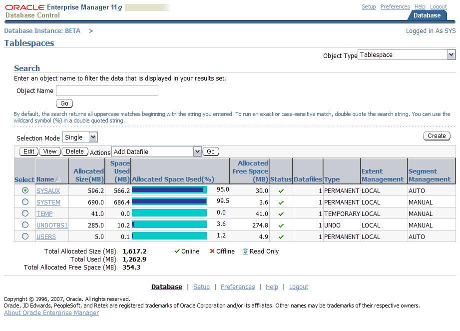Select the TEMP tablespace radio button

(25, 213)
